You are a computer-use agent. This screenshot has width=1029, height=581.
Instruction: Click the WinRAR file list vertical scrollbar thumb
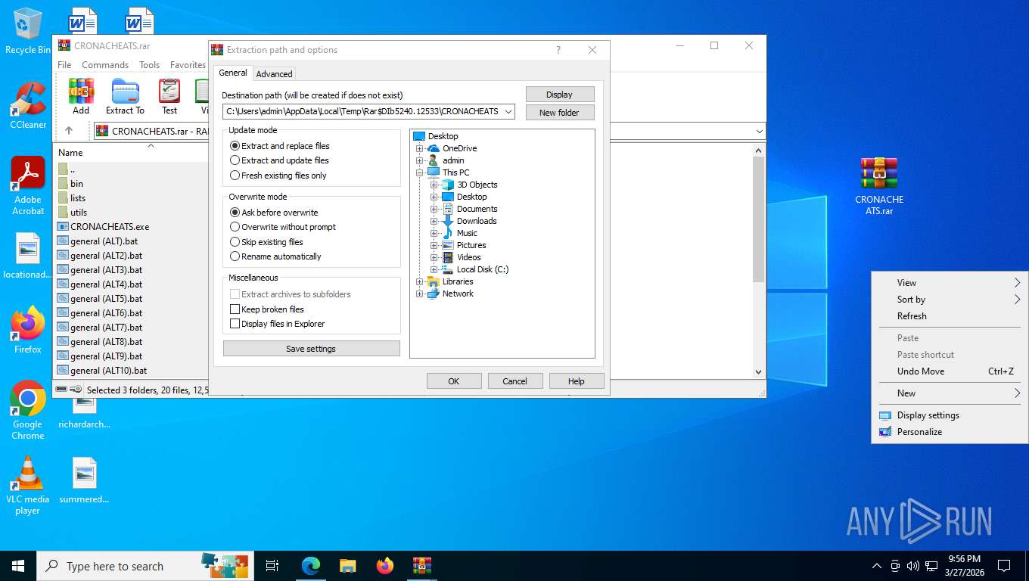pyautogui.click(x=759, y=219)
